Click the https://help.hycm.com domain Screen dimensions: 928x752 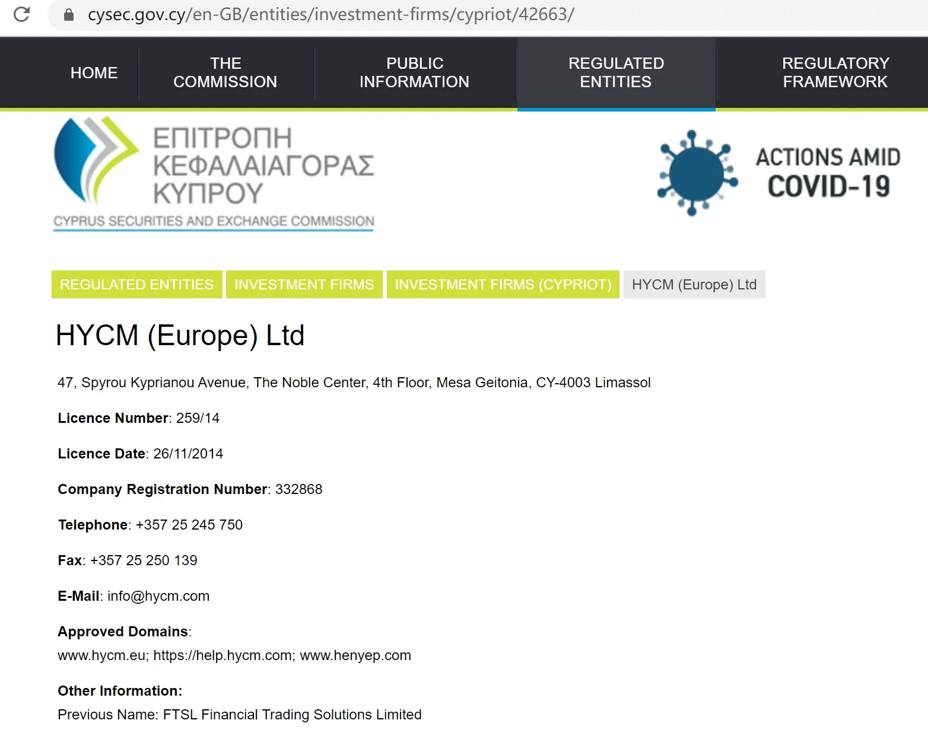[x=223, y=655]
